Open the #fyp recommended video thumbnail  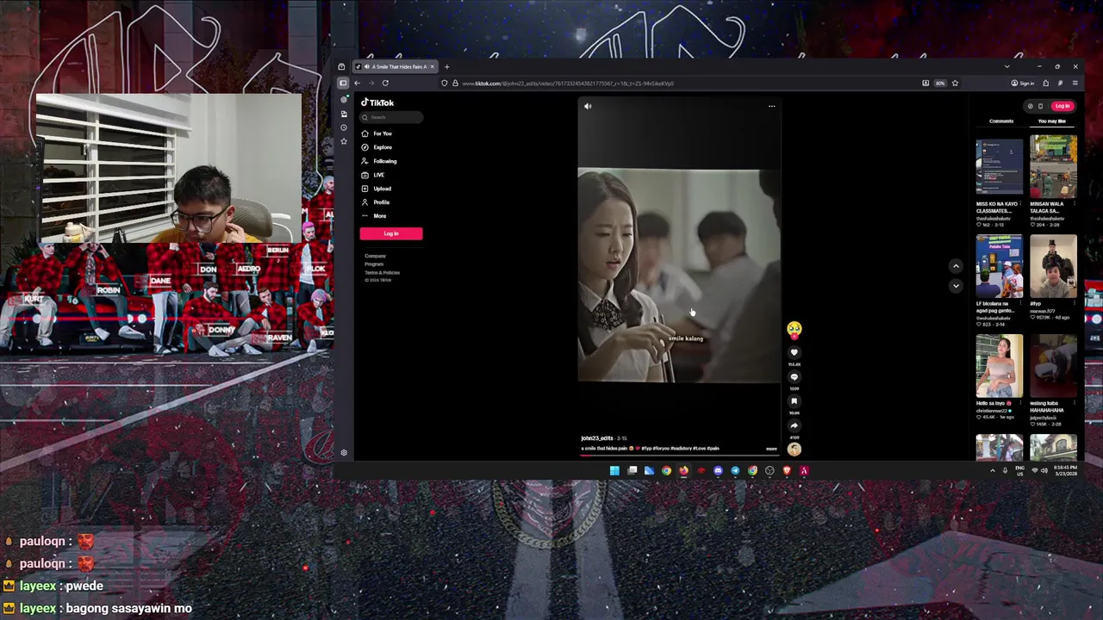click(x=1053, y=266)
